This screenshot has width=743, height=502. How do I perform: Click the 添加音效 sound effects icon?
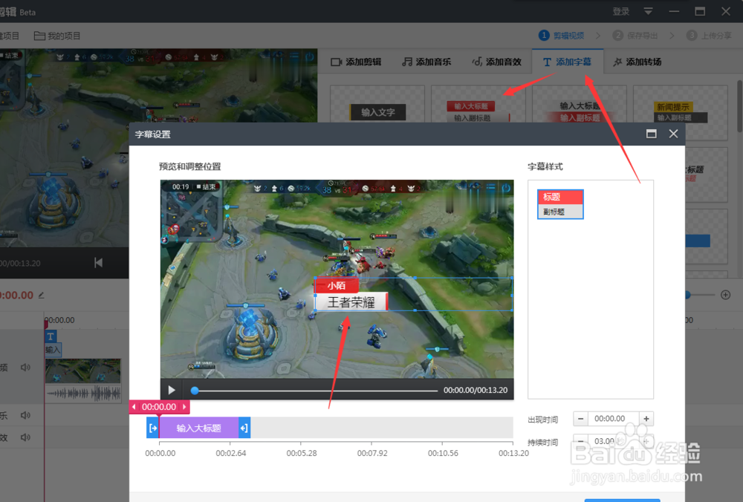coord(477,62)
